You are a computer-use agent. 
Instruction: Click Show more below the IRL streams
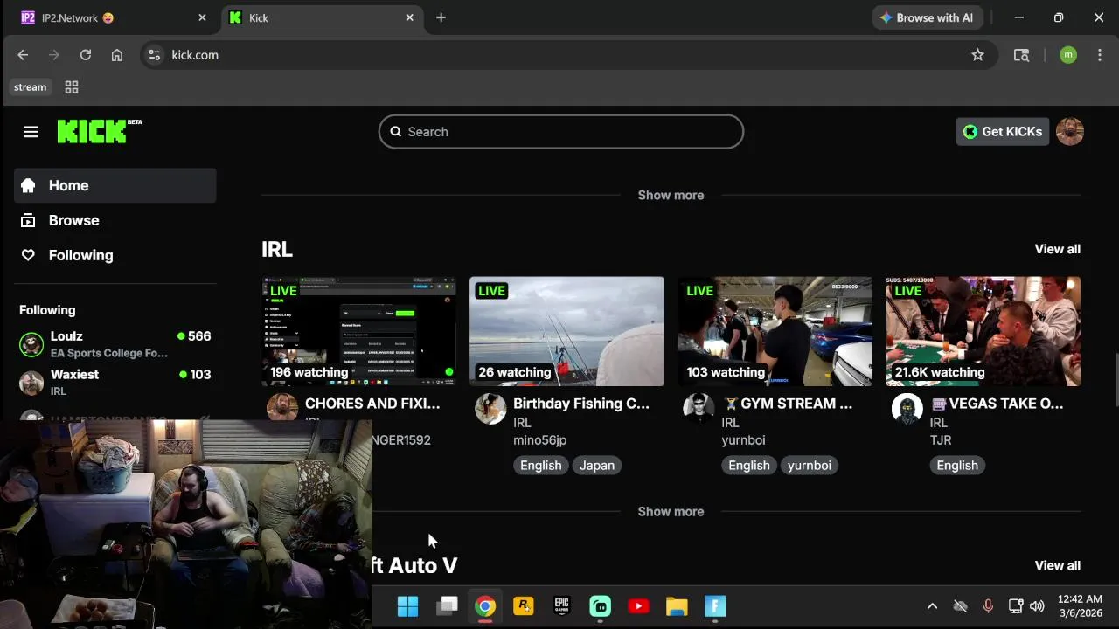click(671, 512)
